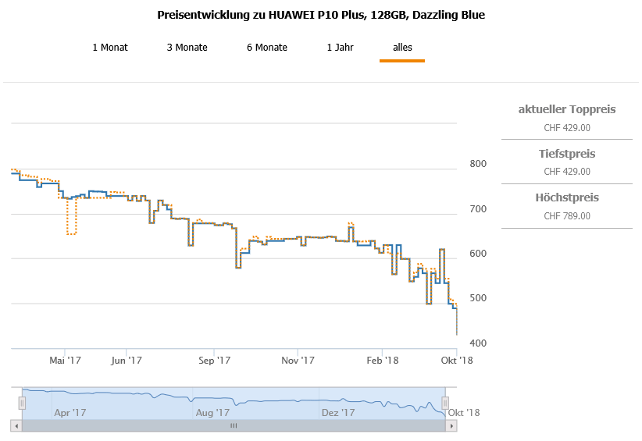The height and width of the screenshot is (441, 642).
Task: Click the scrollbar grip in the center
Action: (x=233, y=426)
